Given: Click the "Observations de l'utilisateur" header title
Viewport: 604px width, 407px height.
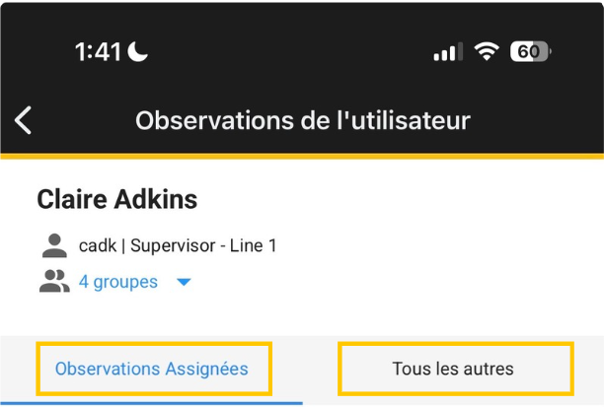Looking at the screenshot, I should click(x=303, y=120).
